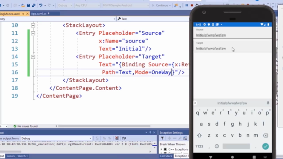This screenshot has height=159, width=283.
Task: Pin the Output panel with auto-hide icon
Action: tap(150, 132)
